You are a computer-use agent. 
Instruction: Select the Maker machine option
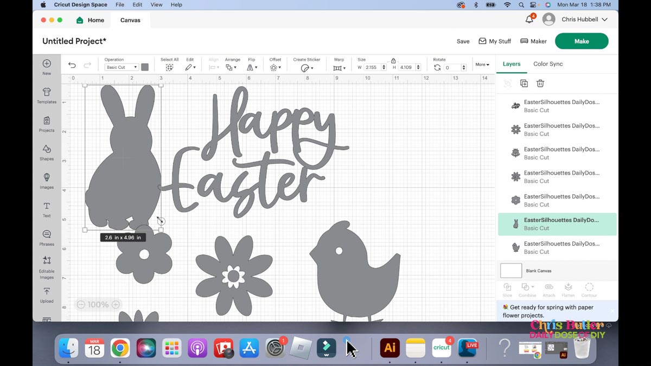(533, 41)
